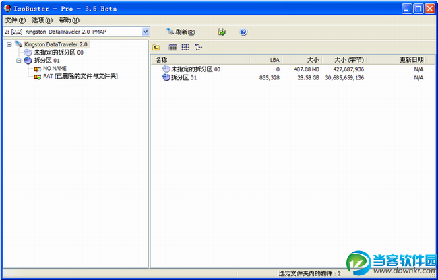Sort by the LBA column header

pyautogui.click(x=266, y=60)
